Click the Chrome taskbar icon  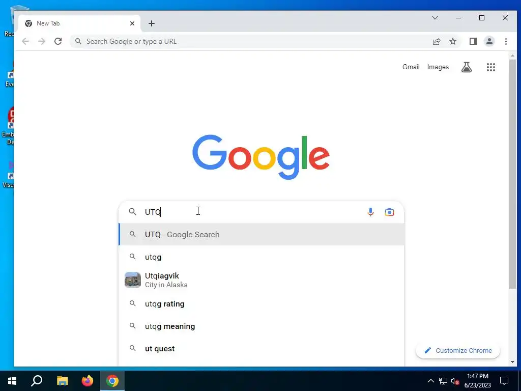(112, 381)
